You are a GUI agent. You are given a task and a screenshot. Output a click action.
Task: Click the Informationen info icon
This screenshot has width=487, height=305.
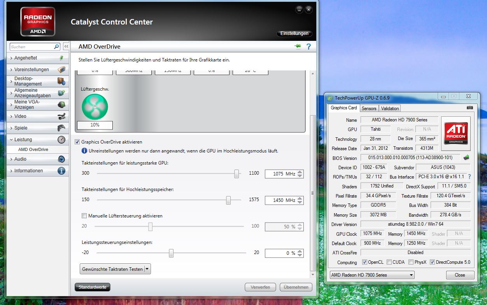tap(61, 170)
